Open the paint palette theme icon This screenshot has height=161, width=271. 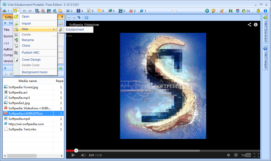tap(214, 11)
